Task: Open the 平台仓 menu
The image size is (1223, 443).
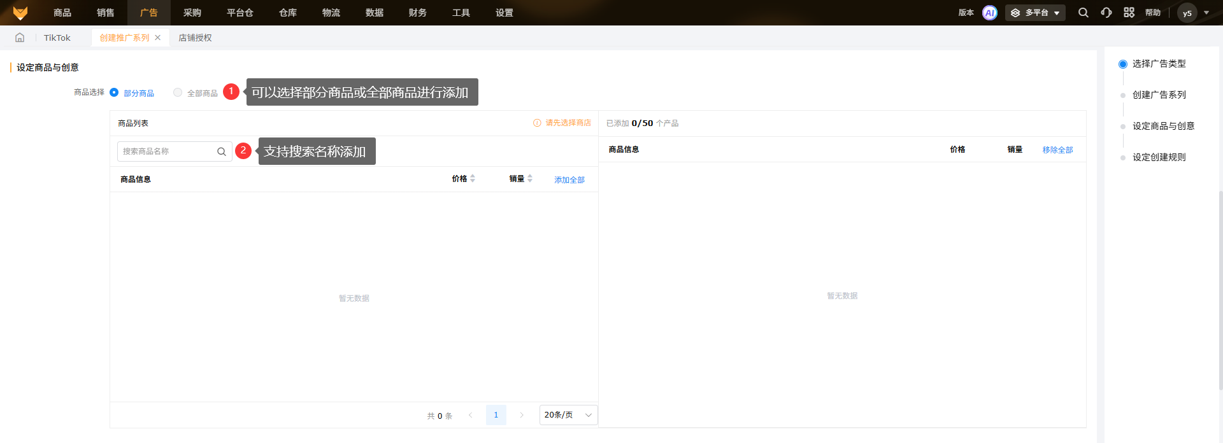Action: click(x=240, y=13)
